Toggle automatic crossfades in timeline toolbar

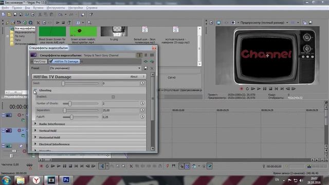pos(187,166)
